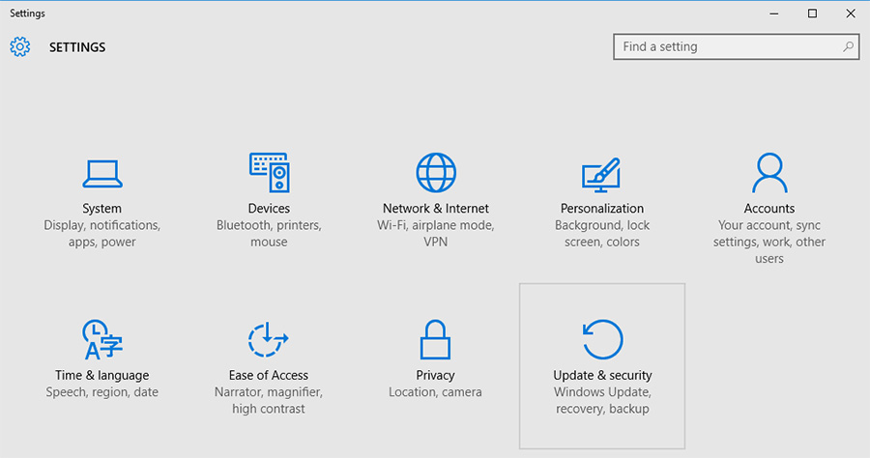Click the Time & language label text

(x=101, y=375)
